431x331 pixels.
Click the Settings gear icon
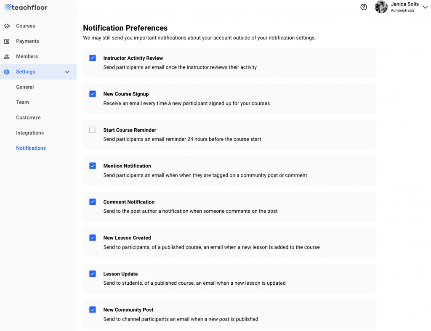[x=7, y=72]
